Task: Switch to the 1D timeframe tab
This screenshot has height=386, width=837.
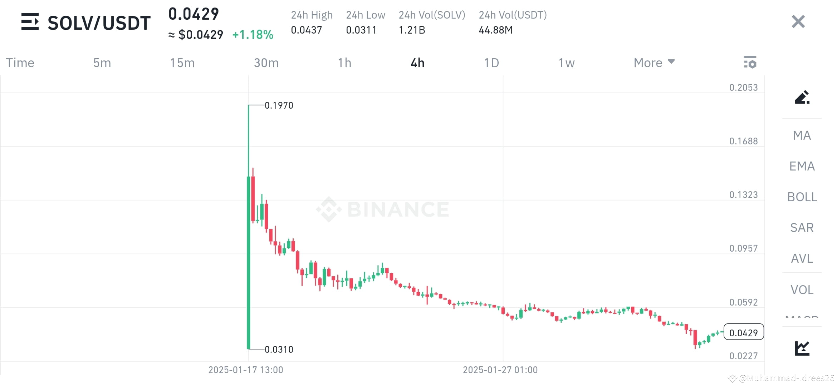Action: [491, 63]
